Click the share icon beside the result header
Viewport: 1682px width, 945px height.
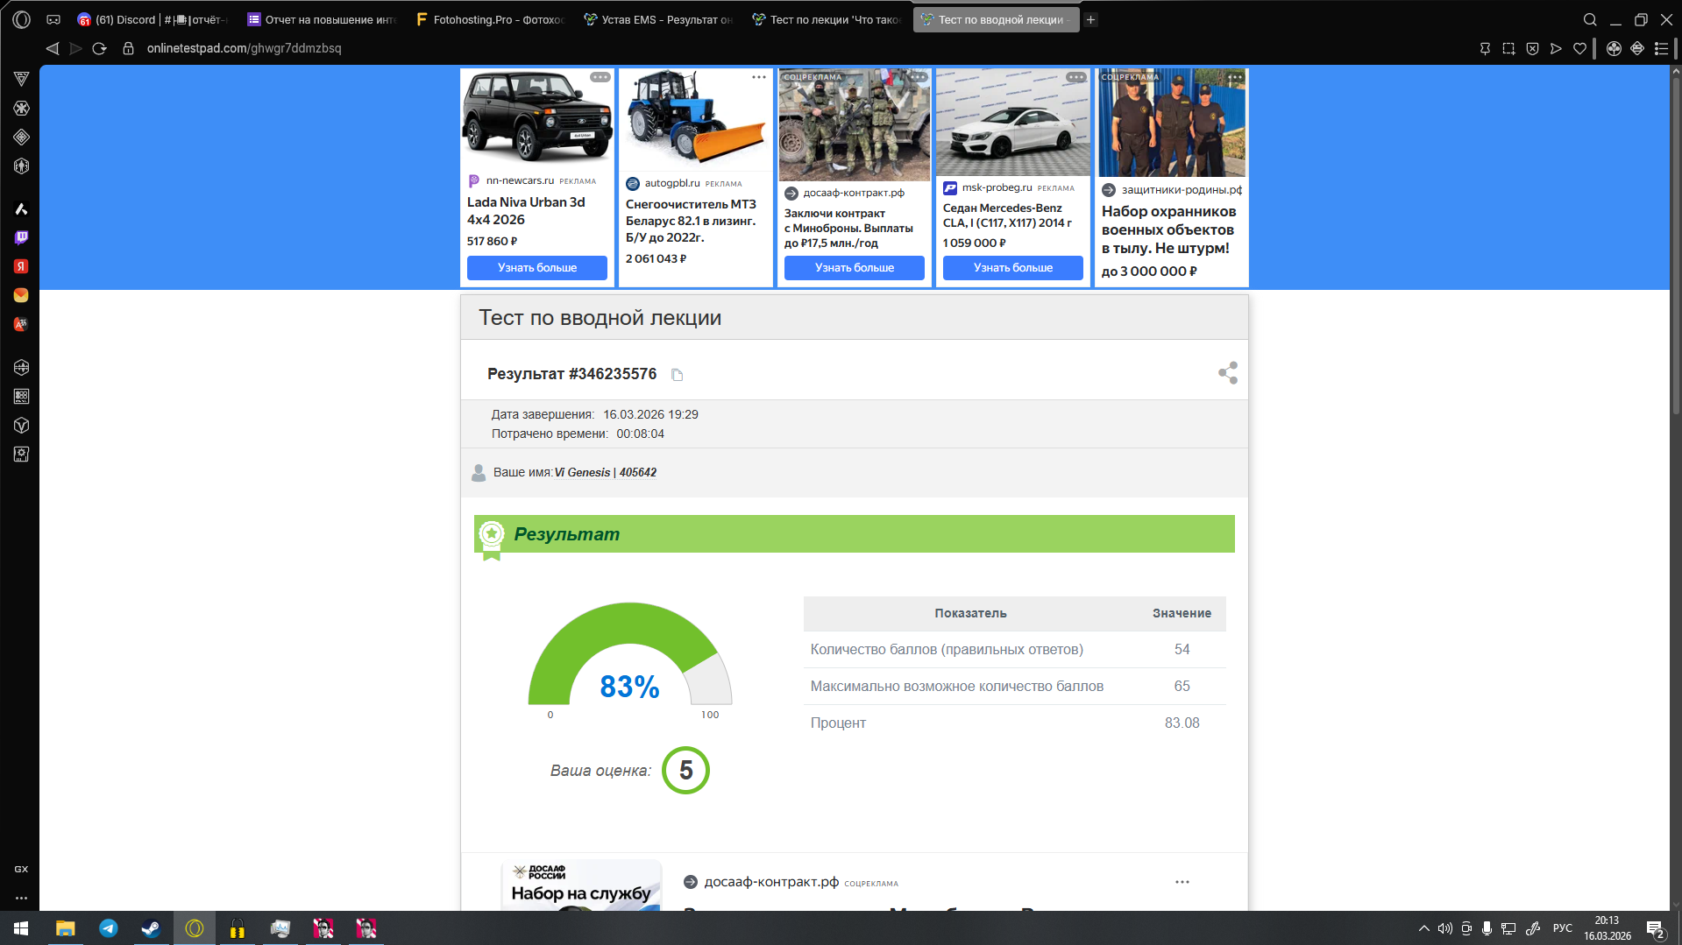pyautogui.click(x=1227, y=373)
